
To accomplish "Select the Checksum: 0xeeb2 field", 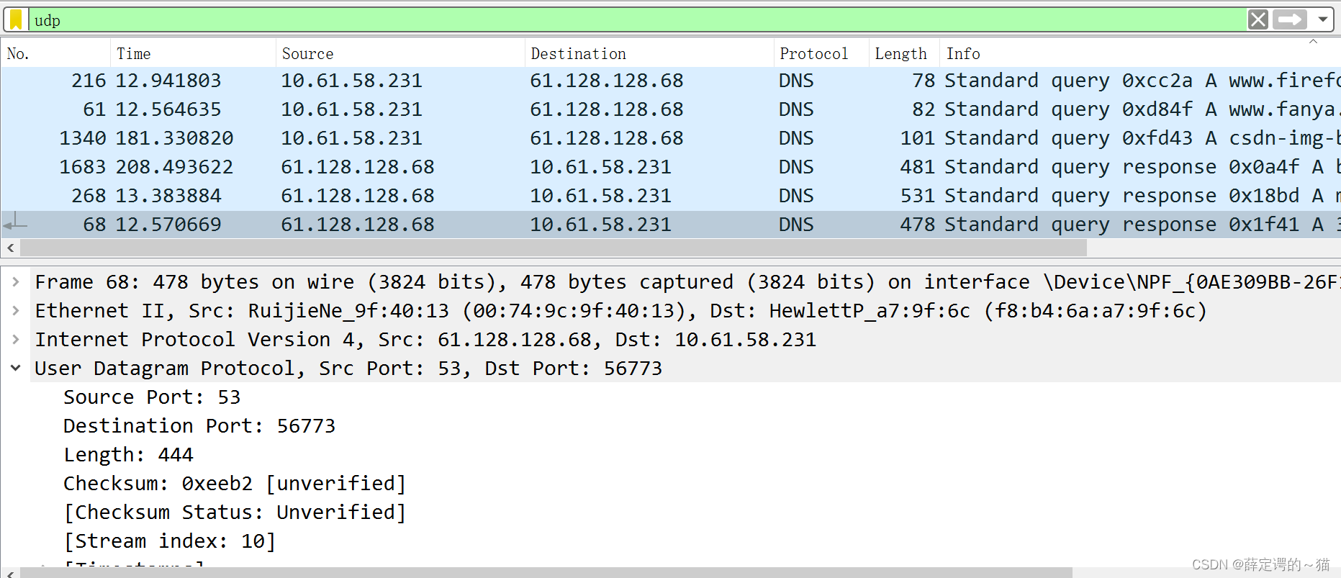I will 235,484.
